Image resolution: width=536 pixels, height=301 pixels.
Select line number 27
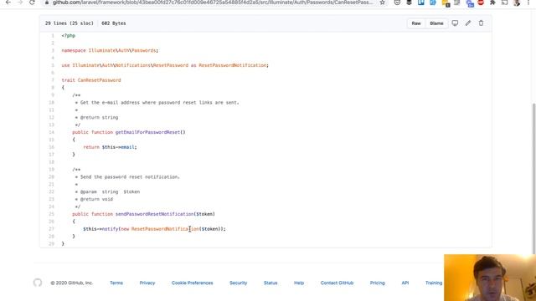[51, 228]
